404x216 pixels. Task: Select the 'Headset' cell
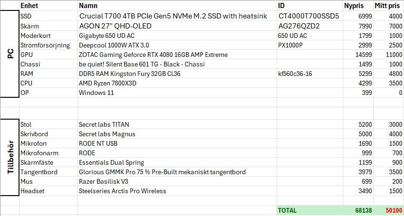[48, 191]
